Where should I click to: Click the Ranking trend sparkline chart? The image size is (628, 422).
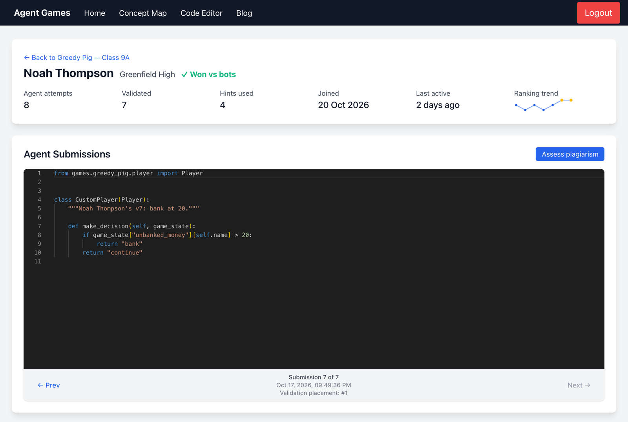click(544, 105)
